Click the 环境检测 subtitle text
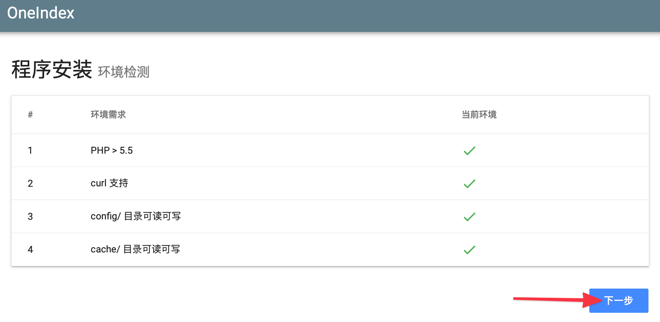The height and width of the screenshot is (322, 660). [124, 72]
